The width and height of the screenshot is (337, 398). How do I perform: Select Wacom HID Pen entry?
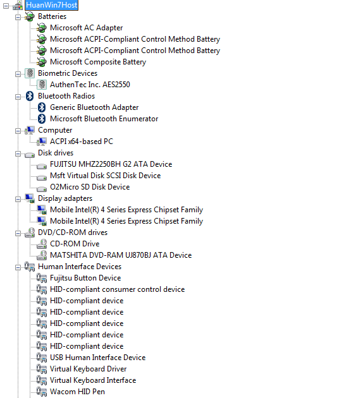[77, 392]
